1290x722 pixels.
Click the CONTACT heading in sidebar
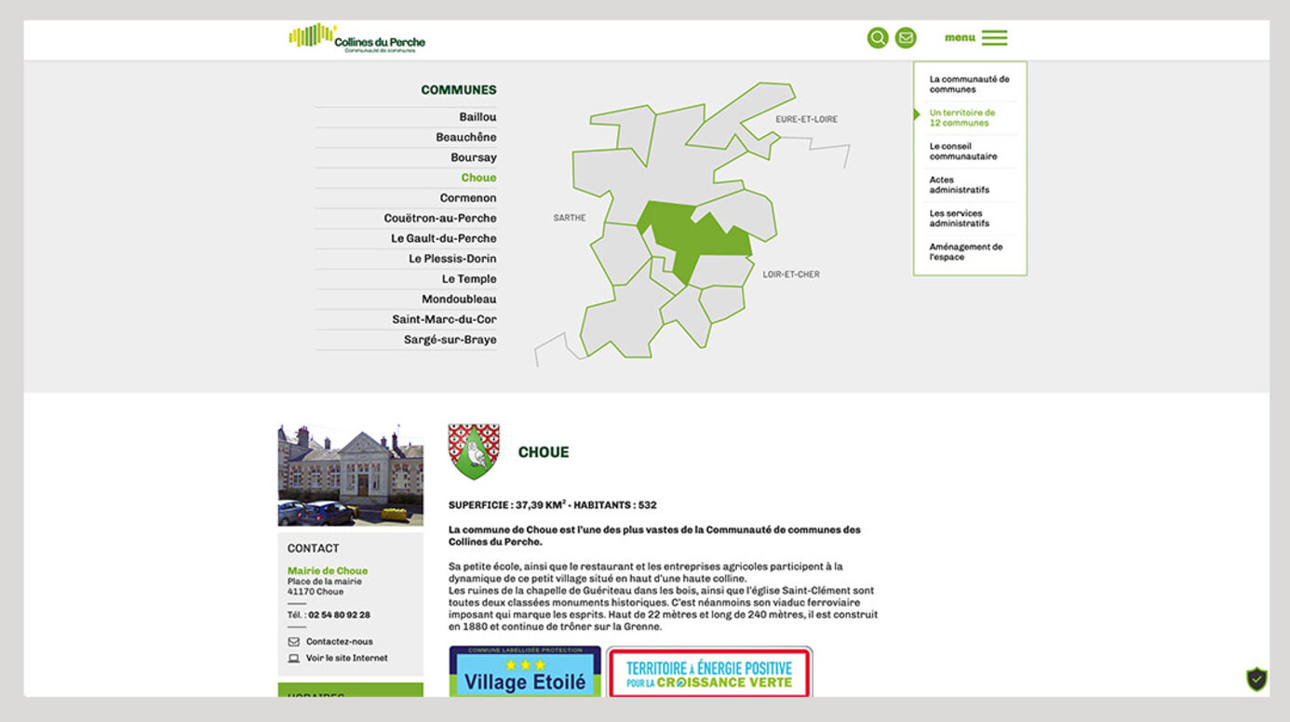[314, 548]
